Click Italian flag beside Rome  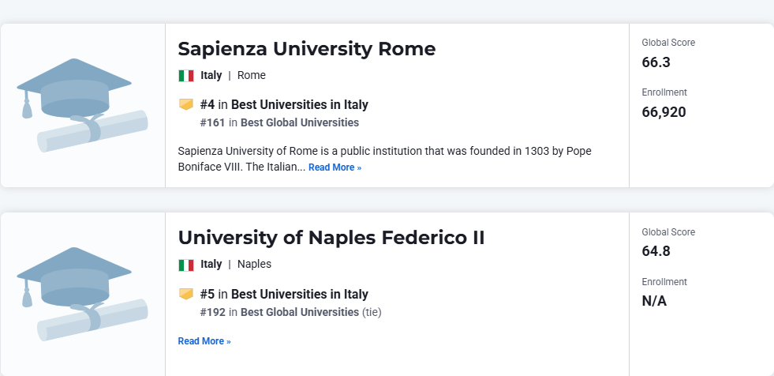[x=186, y=76]
